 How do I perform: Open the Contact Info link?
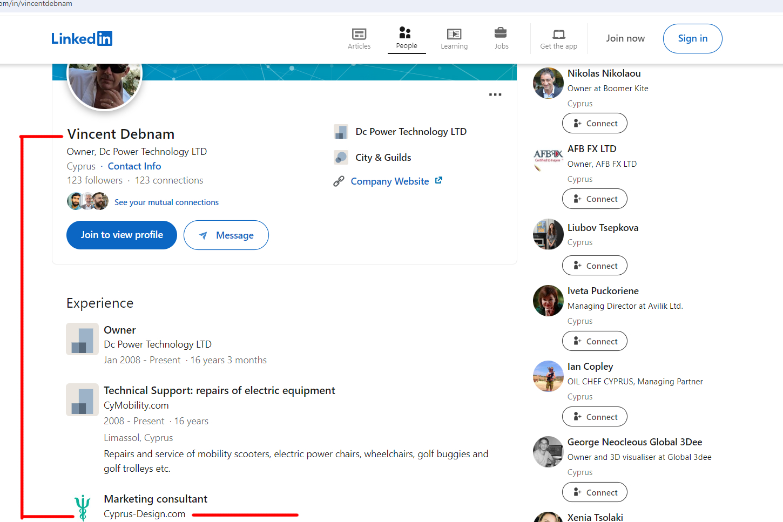click(x=134, y=166)
